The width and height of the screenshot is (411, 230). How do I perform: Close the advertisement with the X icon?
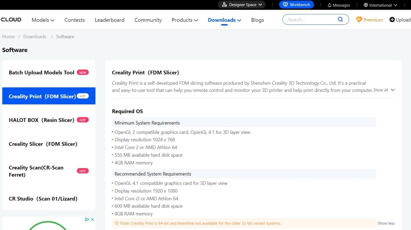(92, 219)
